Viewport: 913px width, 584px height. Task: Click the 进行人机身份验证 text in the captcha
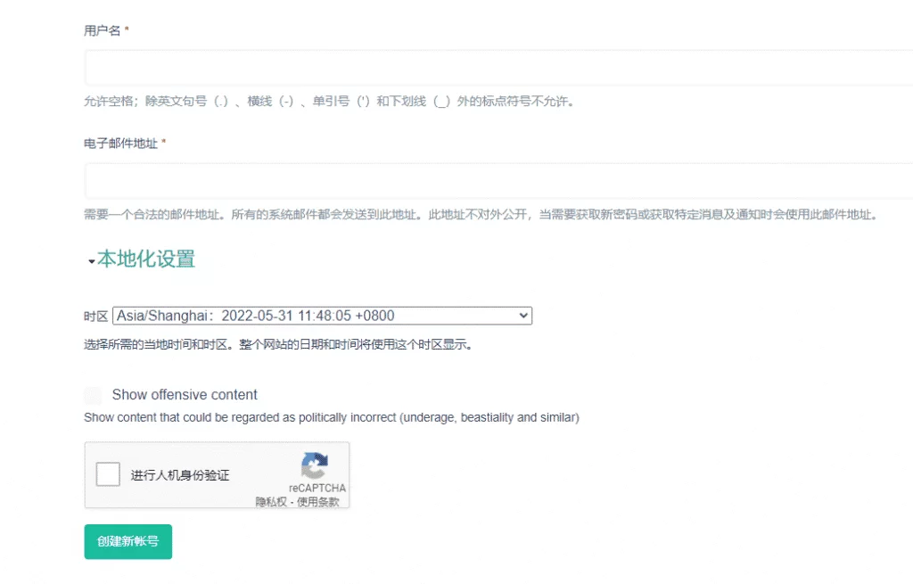click(180, 475)
